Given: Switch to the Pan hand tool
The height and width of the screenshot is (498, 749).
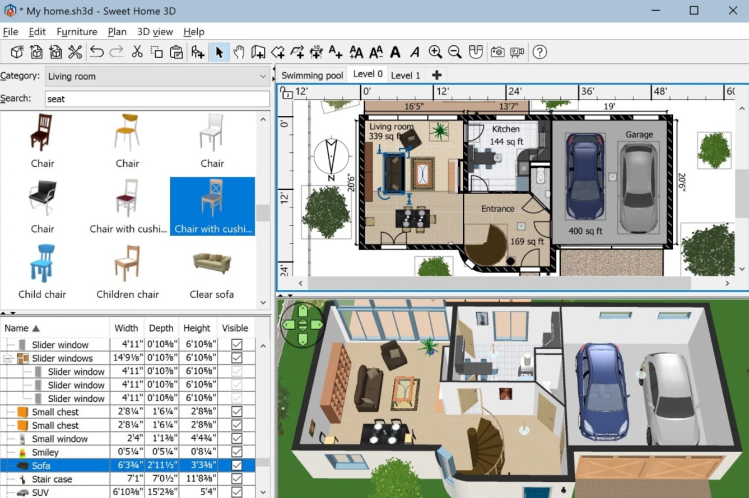Looking at the screenshot, I should [x=239, y=52].
